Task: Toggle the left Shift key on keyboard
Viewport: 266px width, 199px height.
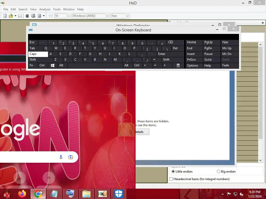Action: pos(41,60)
